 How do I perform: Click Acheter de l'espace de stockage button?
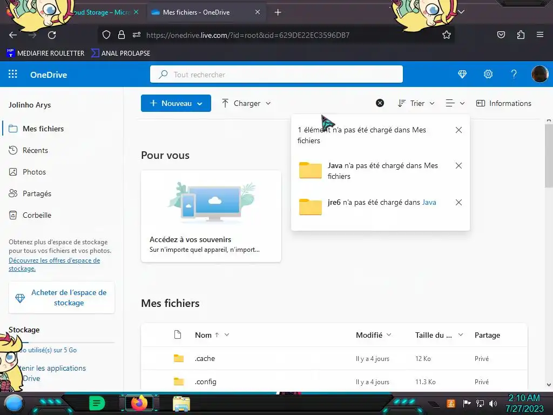click(x=62, y=298)
